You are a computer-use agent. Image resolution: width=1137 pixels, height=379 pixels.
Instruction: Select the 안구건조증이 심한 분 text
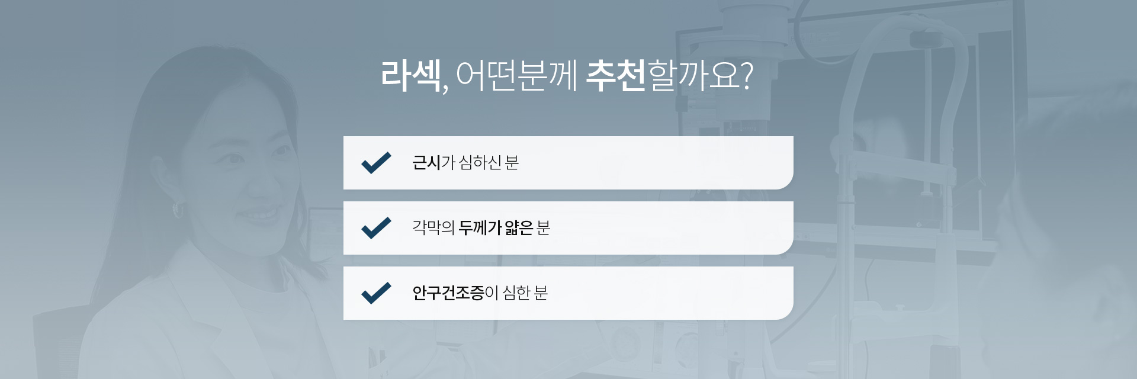tap(480, 293)
